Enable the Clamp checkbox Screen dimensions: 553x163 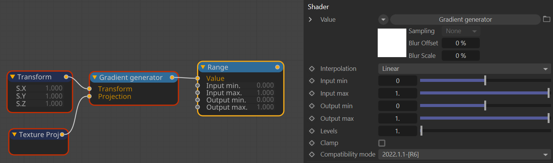click(382, 143)
